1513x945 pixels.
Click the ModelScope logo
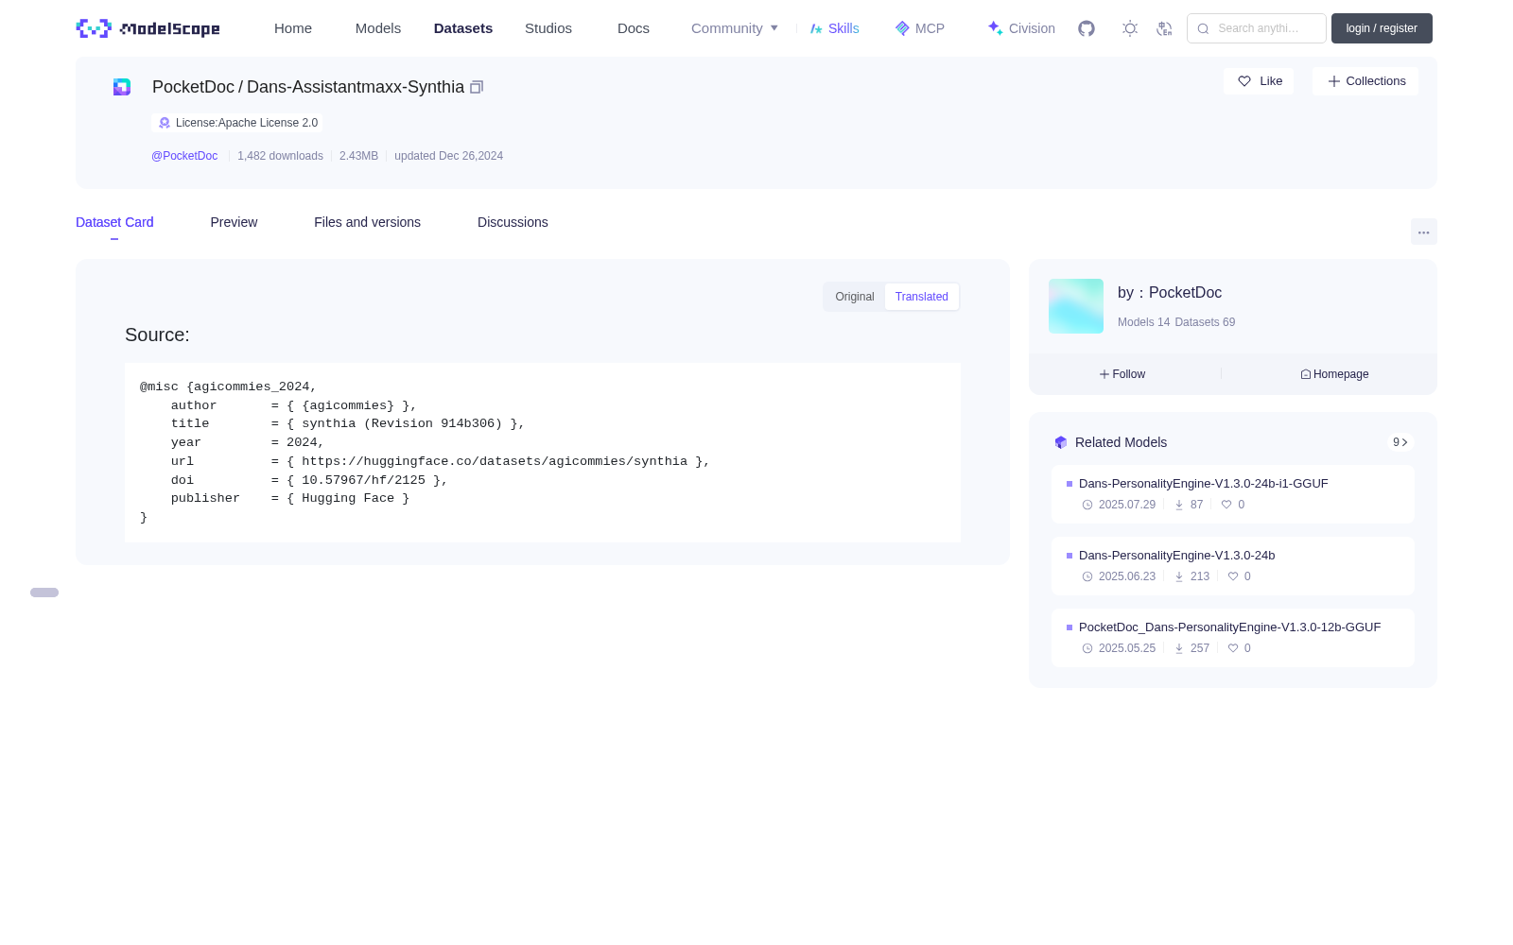148,28
